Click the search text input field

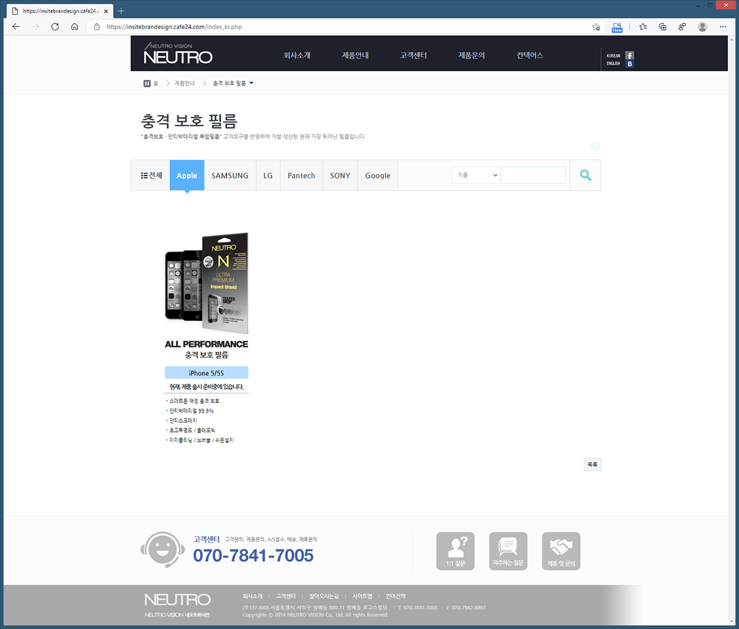pos(533,176)
